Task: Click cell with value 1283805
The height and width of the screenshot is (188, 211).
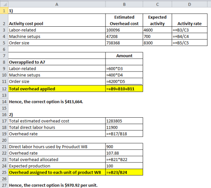Action: coord(124,121)
